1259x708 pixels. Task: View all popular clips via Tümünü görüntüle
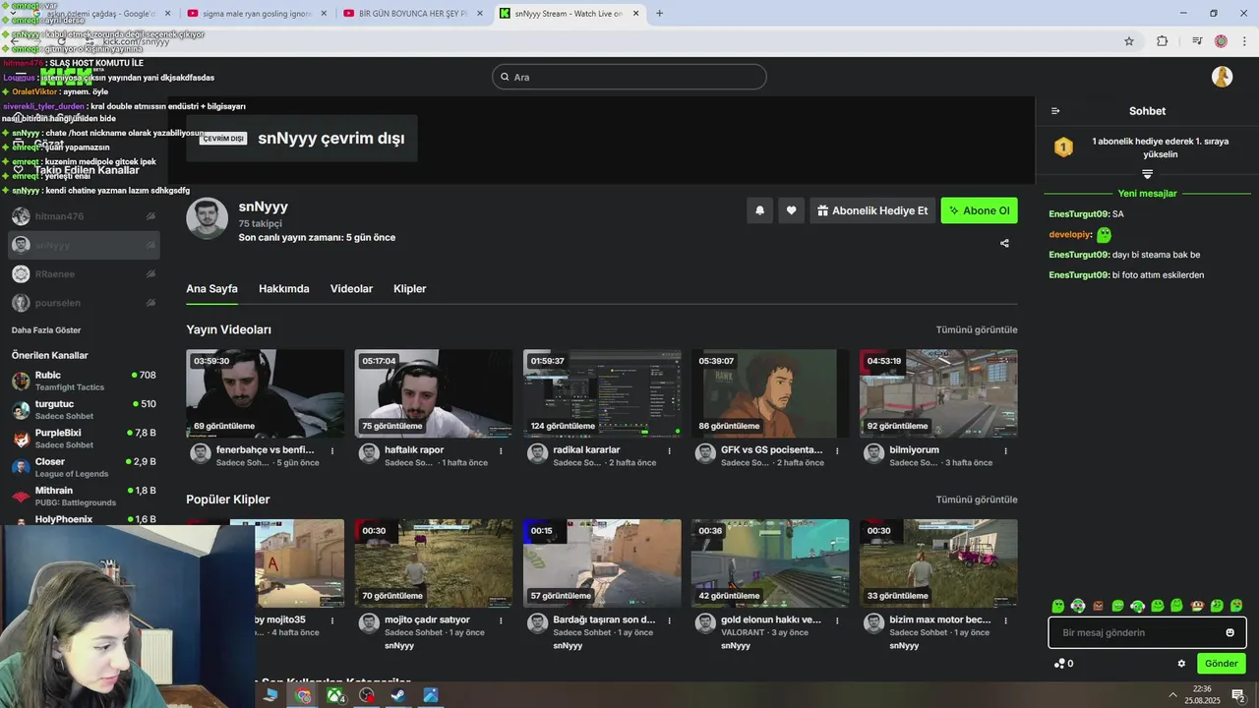coord(977,500)
